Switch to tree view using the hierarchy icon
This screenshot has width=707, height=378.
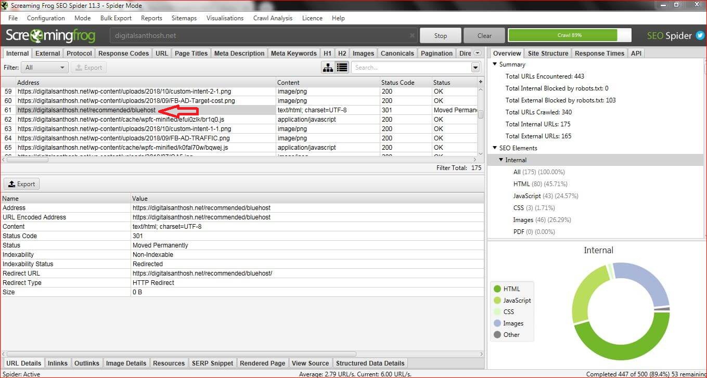coord(328,67)
